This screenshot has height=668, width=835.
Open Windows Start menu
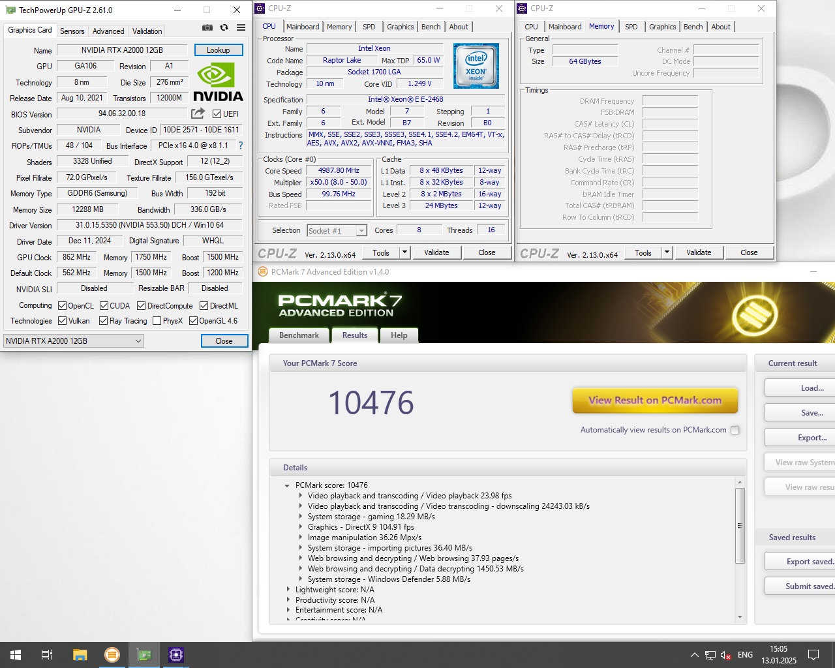16,655
